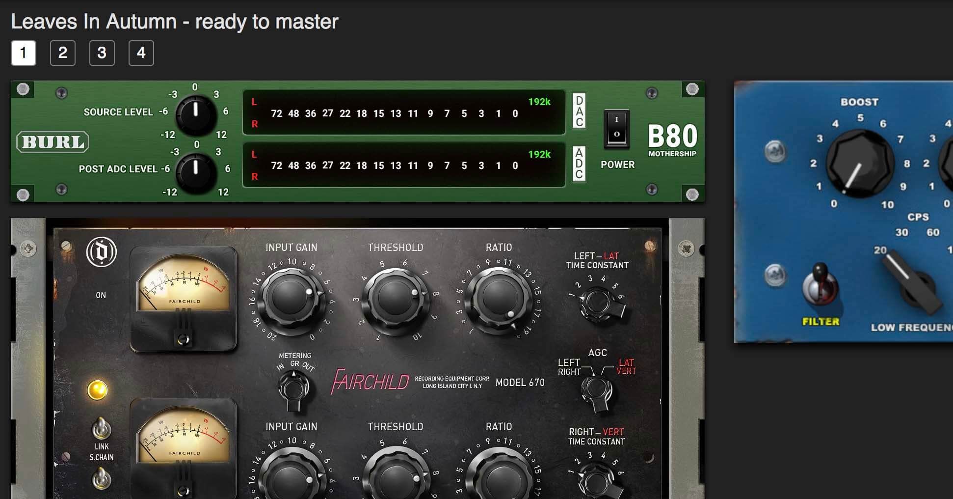The image size is (953, 499).
Task: Click the yellow indicator lamp
Action: click(x=97, y=390)
